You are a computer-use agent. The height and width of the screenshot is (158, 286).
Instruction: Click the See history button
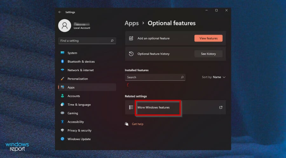click(x=208, y=54)
